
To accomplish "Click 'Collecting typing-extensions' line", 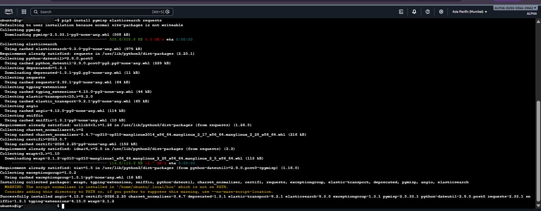I will (33, 87).
